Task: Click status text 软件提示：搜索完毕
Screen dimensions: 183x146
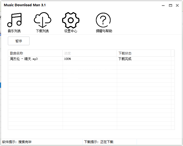Action: click(x=17, y=142)
